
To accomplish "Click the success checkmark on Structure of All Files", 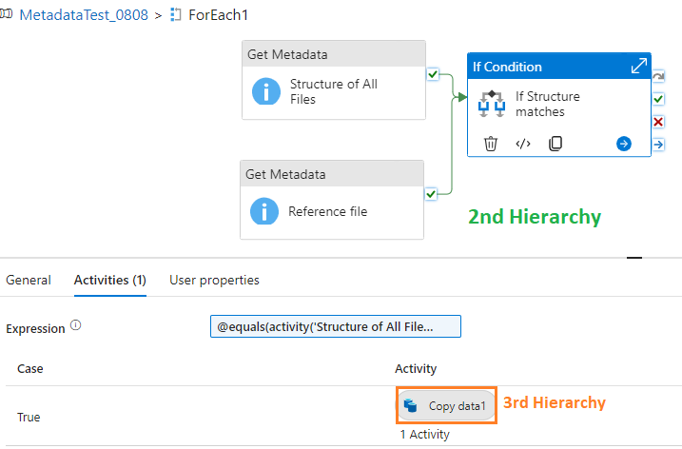I will 433,74.
